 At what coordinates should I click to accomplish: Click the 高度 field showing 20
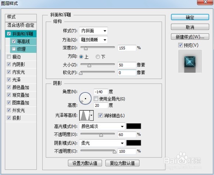(x=101, y=105)
